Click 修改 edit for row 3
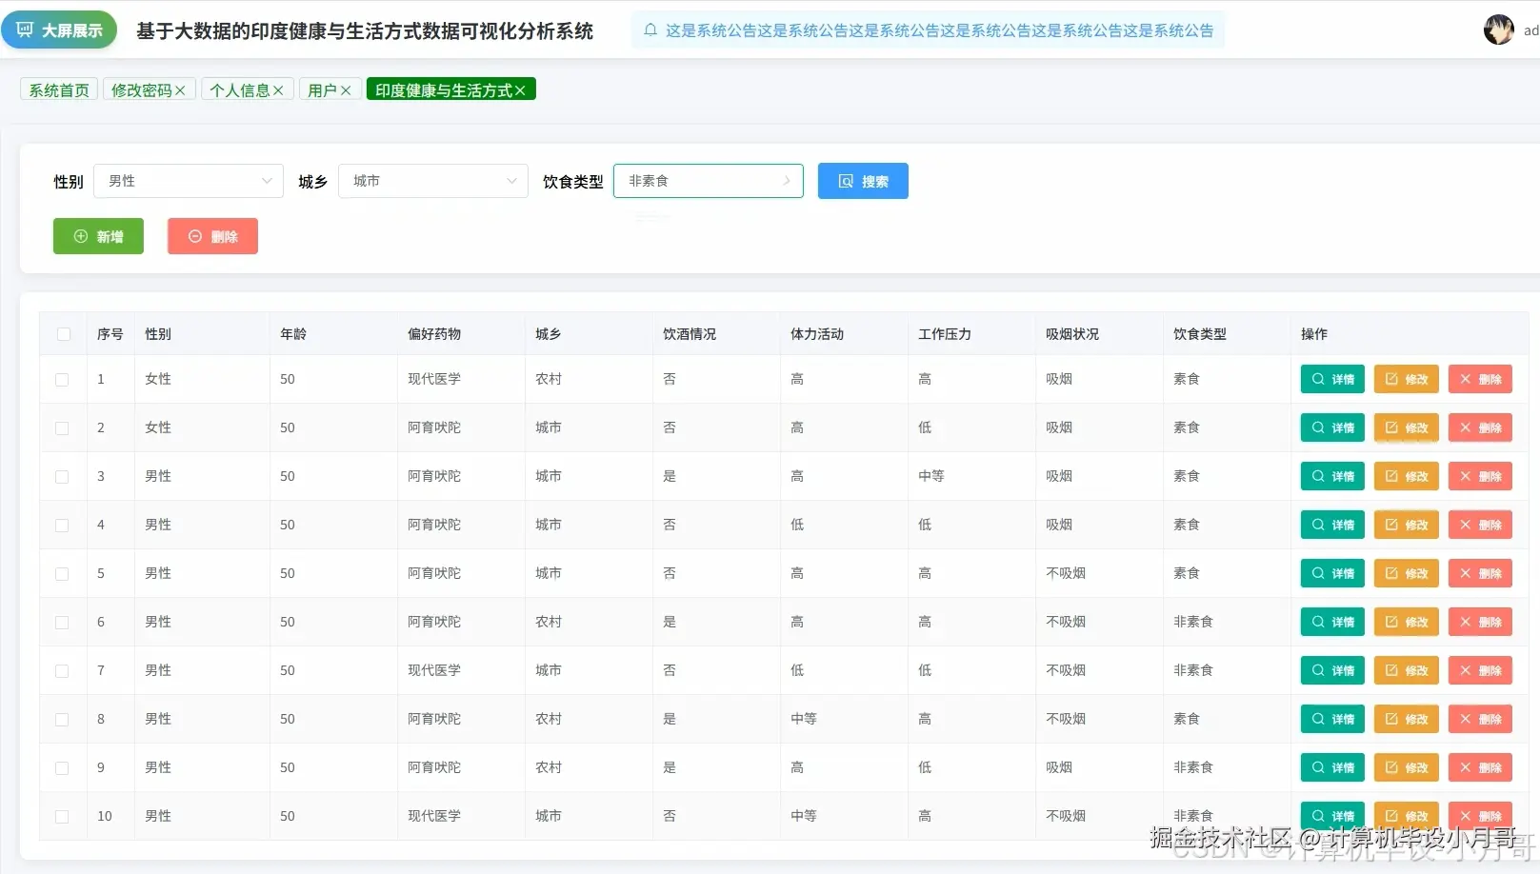Image resolution: width=1540 pixels, height=874 pixels. click(1406, 476)
